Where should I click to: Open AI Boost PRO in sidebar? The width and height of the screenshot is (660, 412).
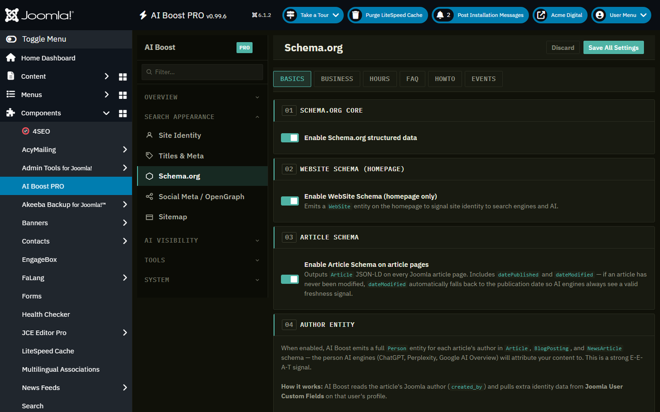coord(66,186)
